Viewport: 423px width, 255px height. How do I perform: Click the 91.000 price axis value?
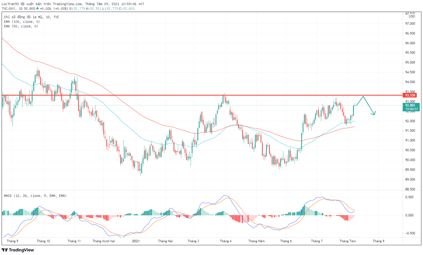pyautogui.click(x=410, y=140)
